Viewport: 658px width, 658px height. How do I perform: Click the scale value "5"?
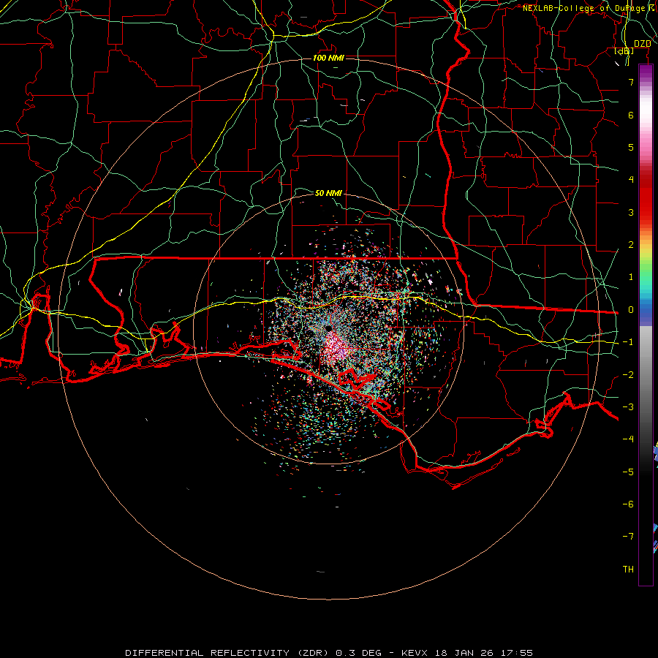[631, 147]
